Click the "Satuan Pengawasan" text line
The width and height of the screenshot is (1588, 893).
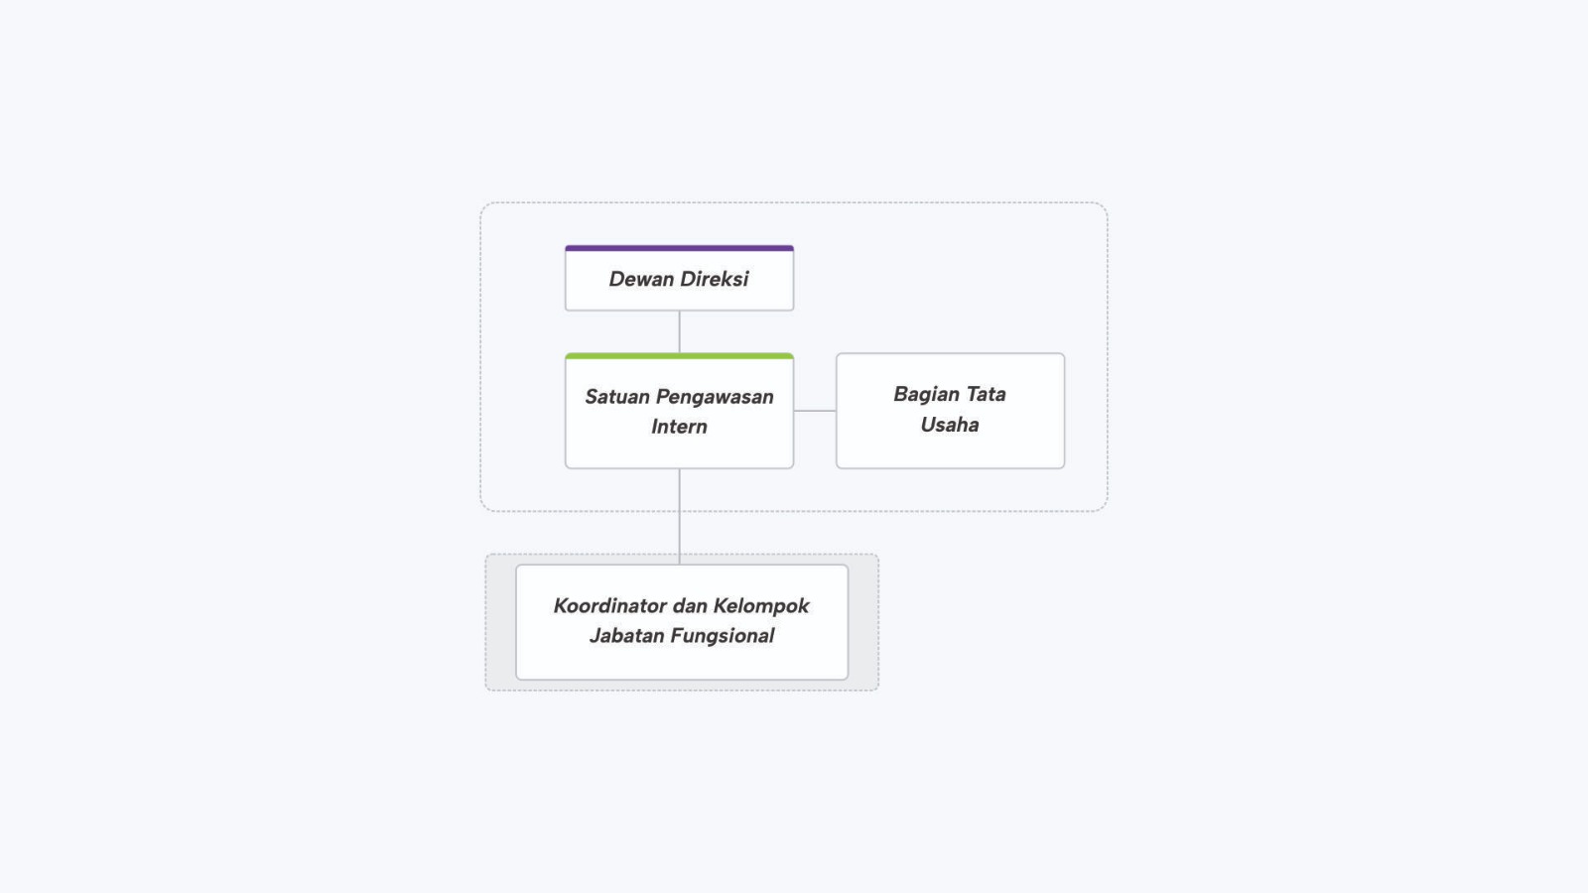point(679,397)
